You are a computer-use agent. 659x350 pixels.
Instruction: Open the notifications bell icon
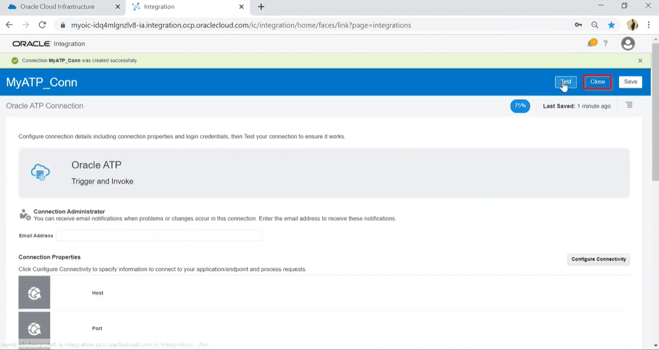point(592,43)
